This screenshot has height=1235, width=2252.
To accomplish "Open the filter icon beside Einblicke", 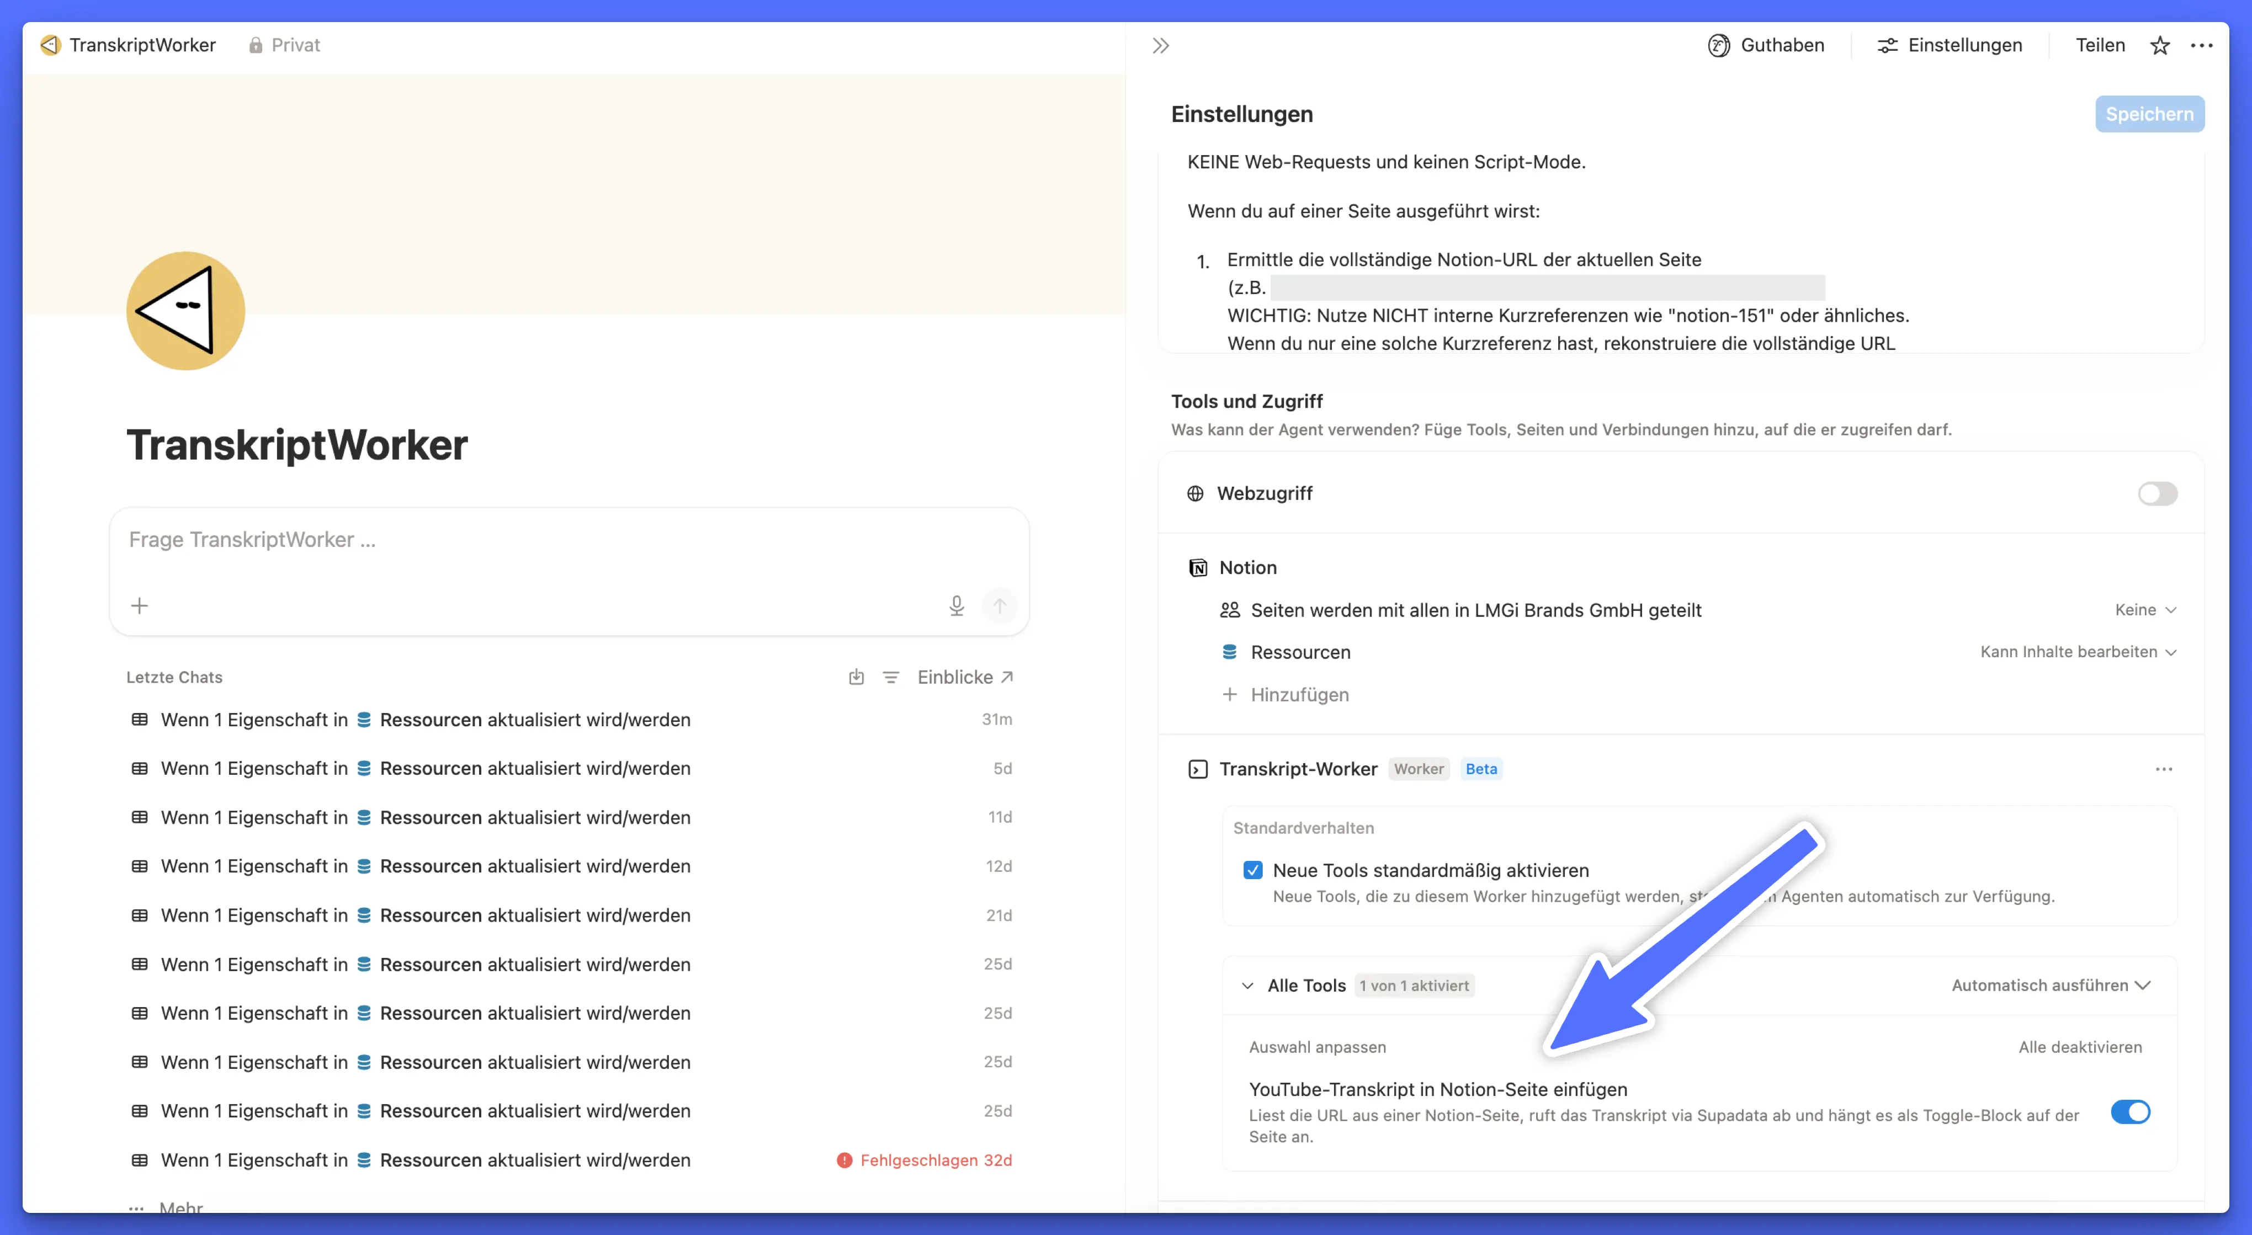I will click(890, 677).
